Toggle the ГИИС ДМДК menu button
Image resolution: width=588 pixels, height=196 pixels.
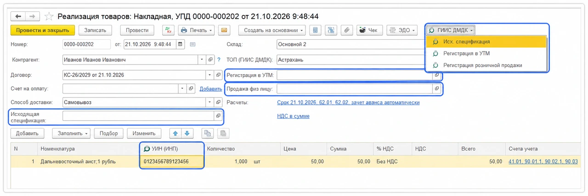coord(451,30)
